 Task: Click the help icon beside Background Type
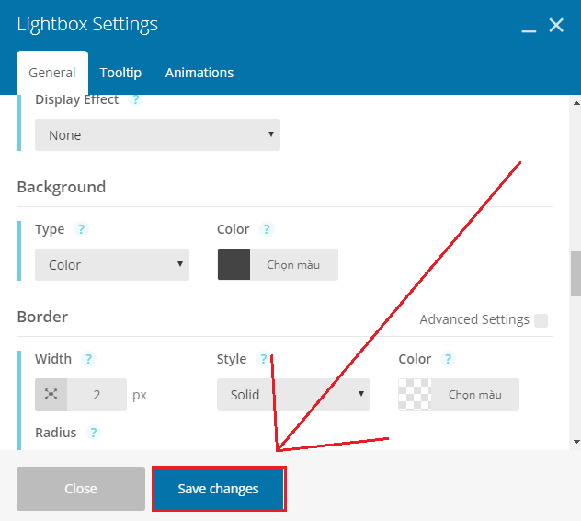coord(80,229)
